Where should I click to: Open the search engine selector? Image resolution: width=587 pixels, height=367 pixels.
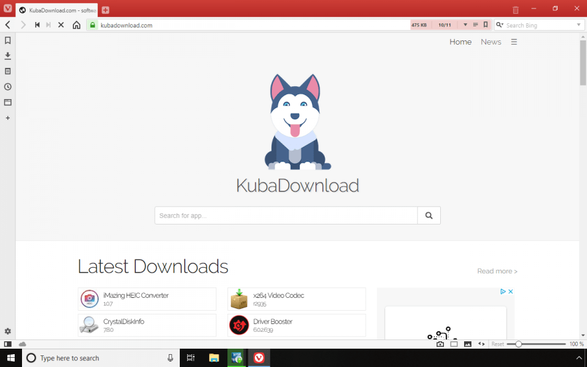[500, 25]
